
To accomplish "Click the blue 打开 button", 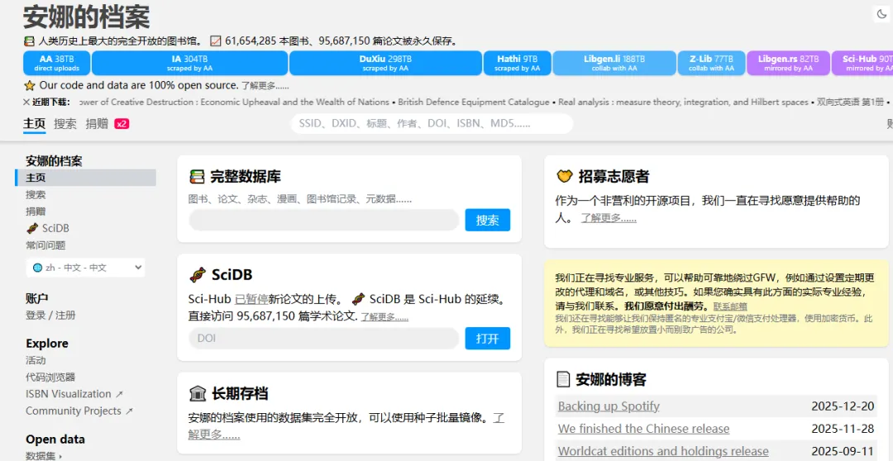I will tap(488, 339).
